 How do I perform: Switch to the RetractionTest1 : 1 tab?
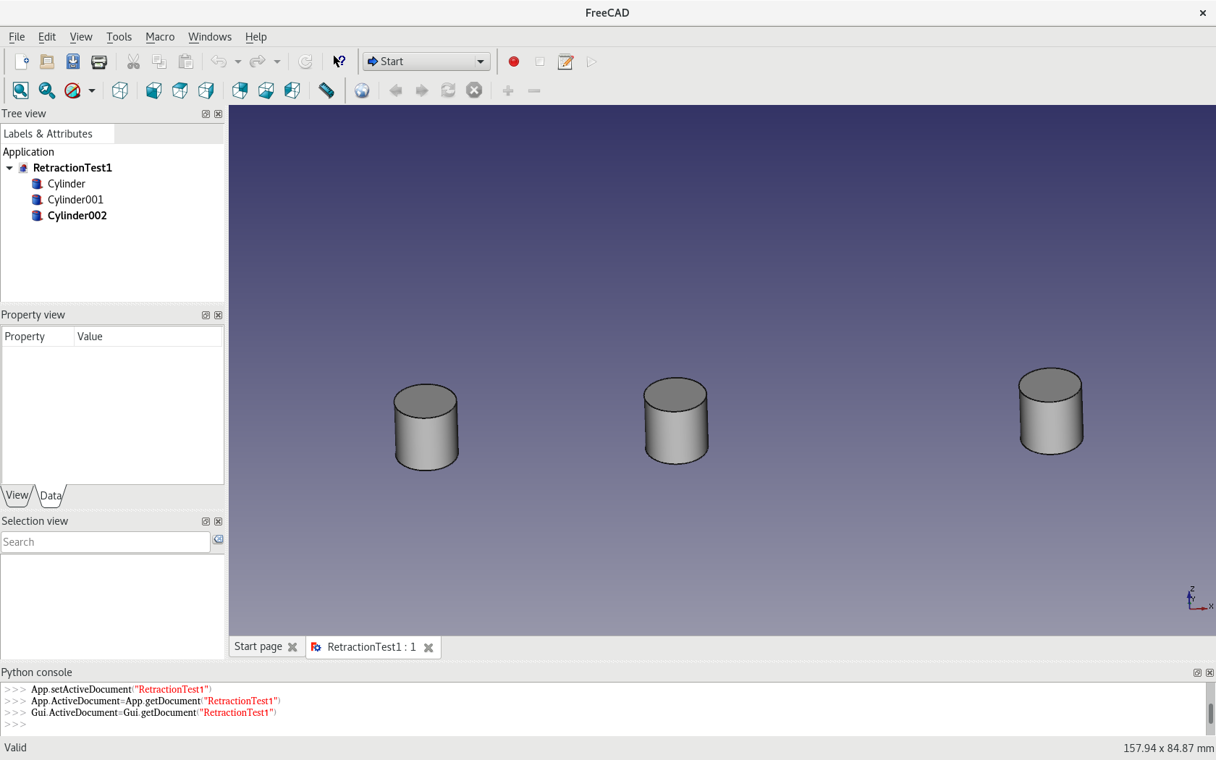(x=371, y=647)
